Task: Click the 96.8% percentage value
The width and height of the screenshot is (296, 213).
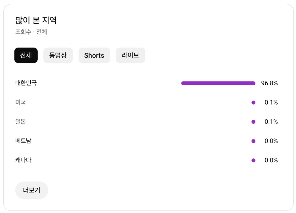Action: click(x=270, y=83)
